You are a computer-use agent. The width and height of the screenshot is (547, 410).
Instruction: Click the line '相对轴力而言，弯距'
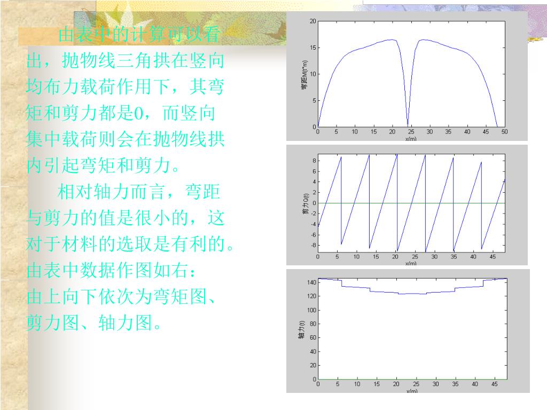(x=138, y=192)
